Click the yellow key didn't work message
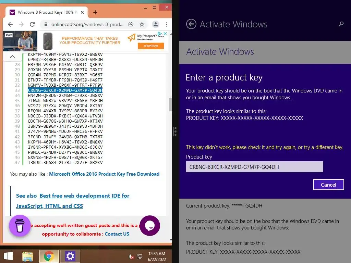This screenshot has width=351, height=263. click(264, 147)
